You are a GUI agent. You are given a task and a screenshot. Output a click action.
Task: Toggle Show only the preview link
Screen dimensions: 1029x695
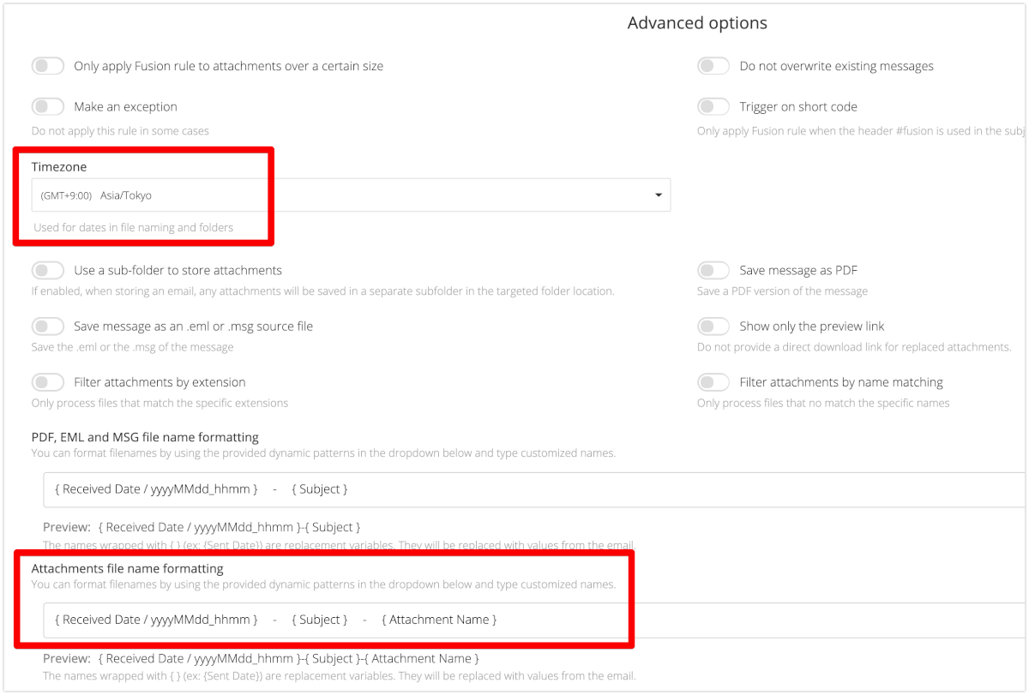click(x=713, y=326)
